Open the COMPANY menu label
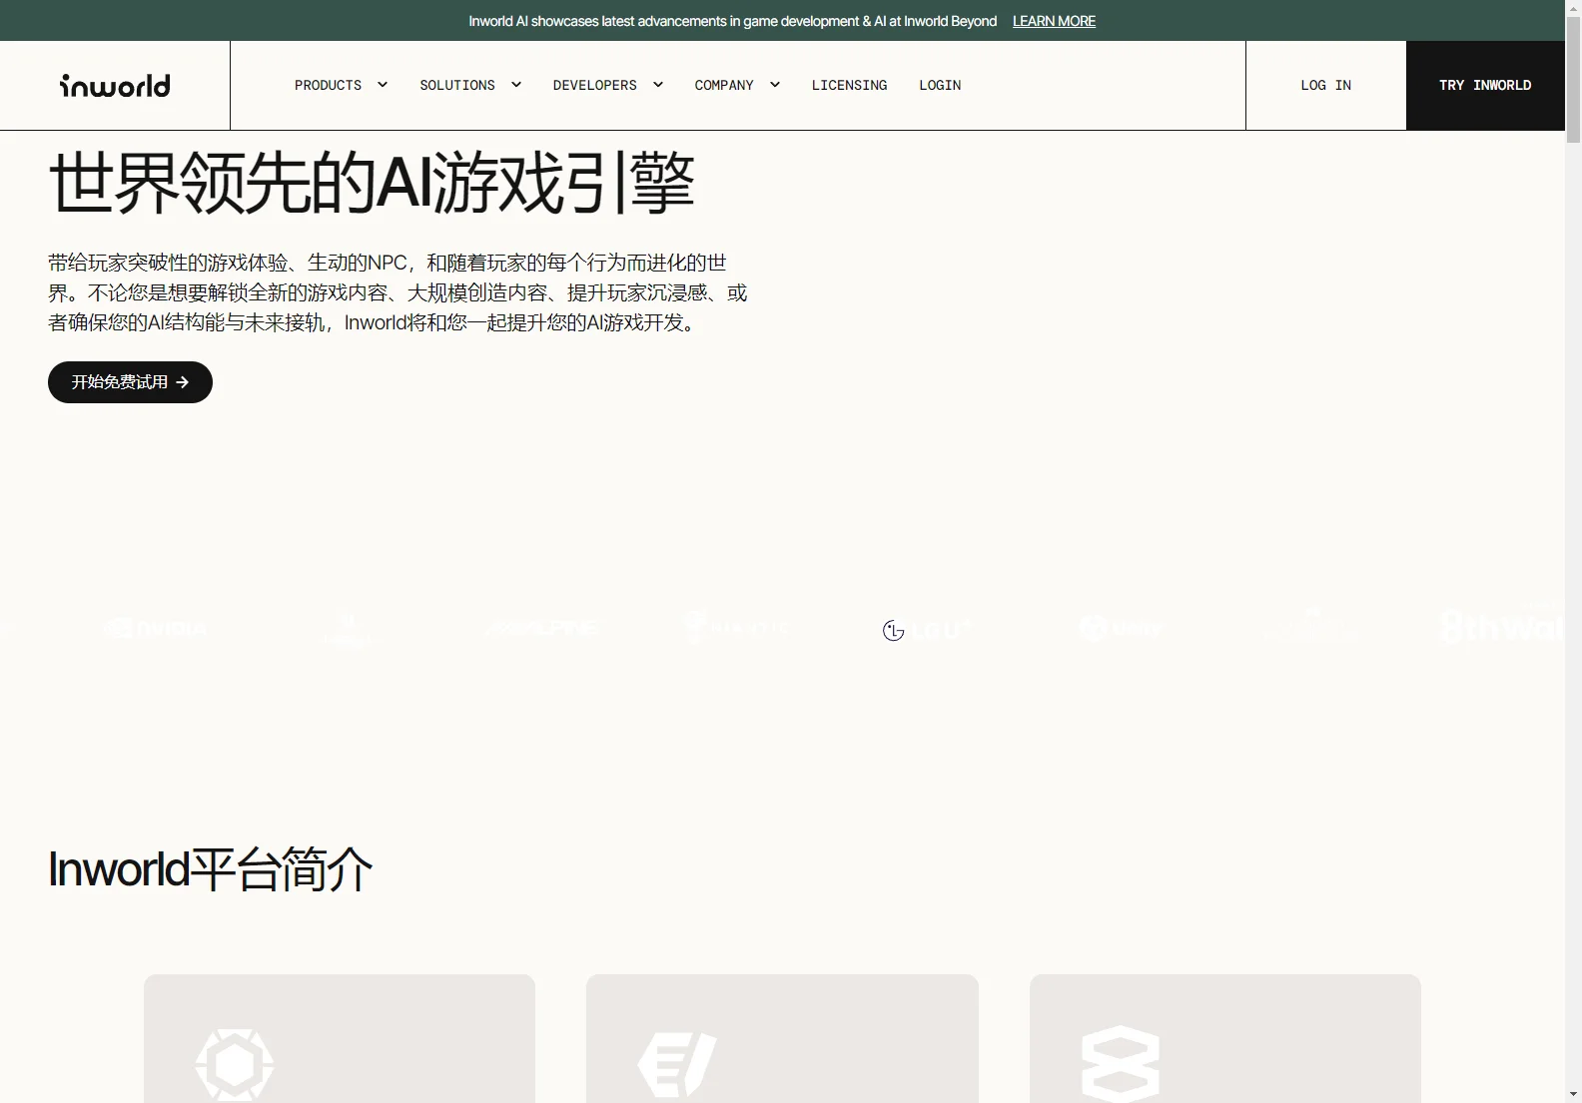 click(x=724, y=85)
